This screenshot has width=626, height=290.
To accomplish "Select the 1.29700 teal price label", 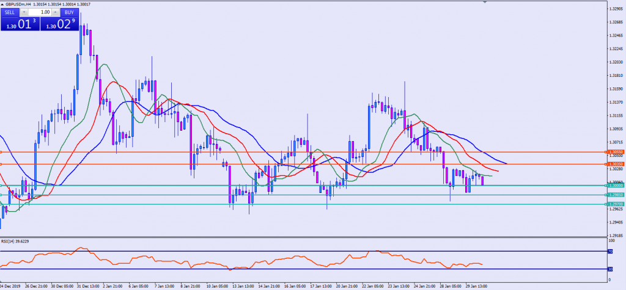I will (613, 205).
